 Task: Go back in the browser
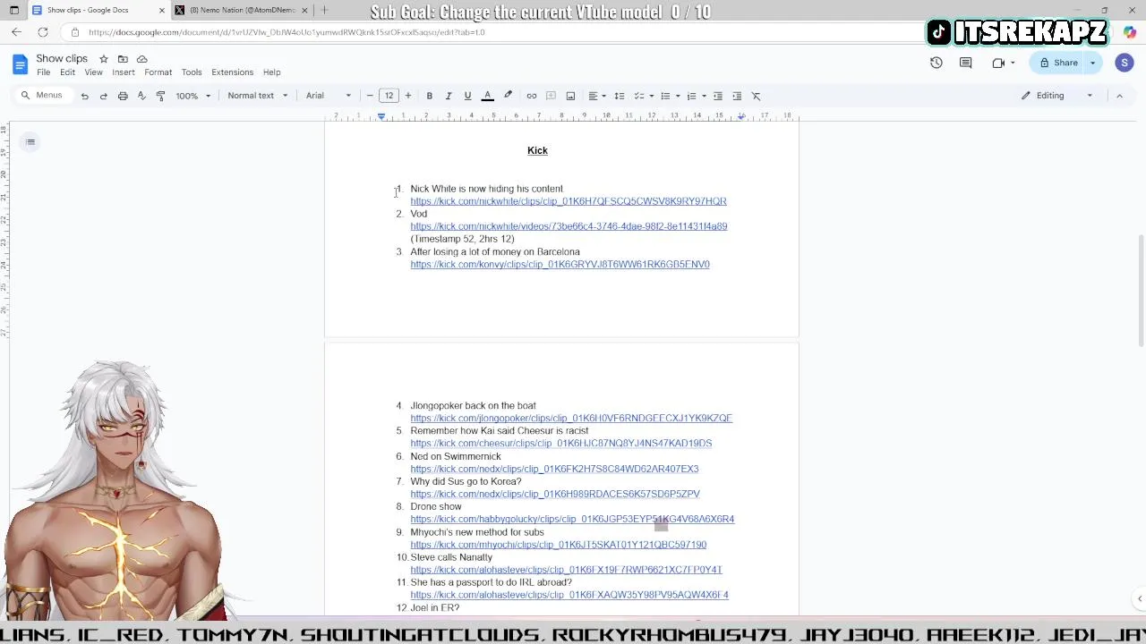coord(16,32)
